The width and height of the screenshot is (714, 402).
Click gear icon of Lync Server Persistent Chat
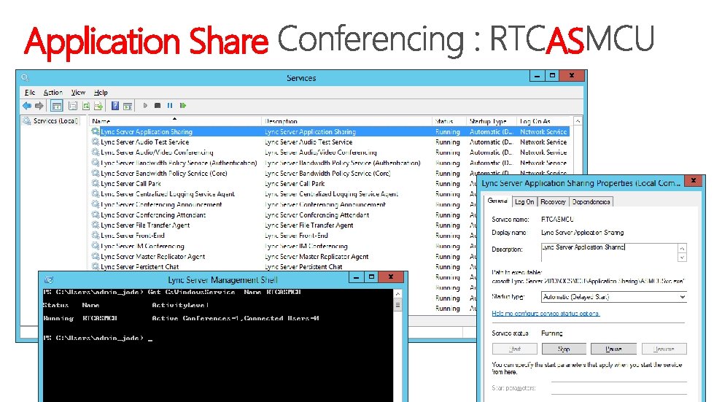click(x=95, y=267)
